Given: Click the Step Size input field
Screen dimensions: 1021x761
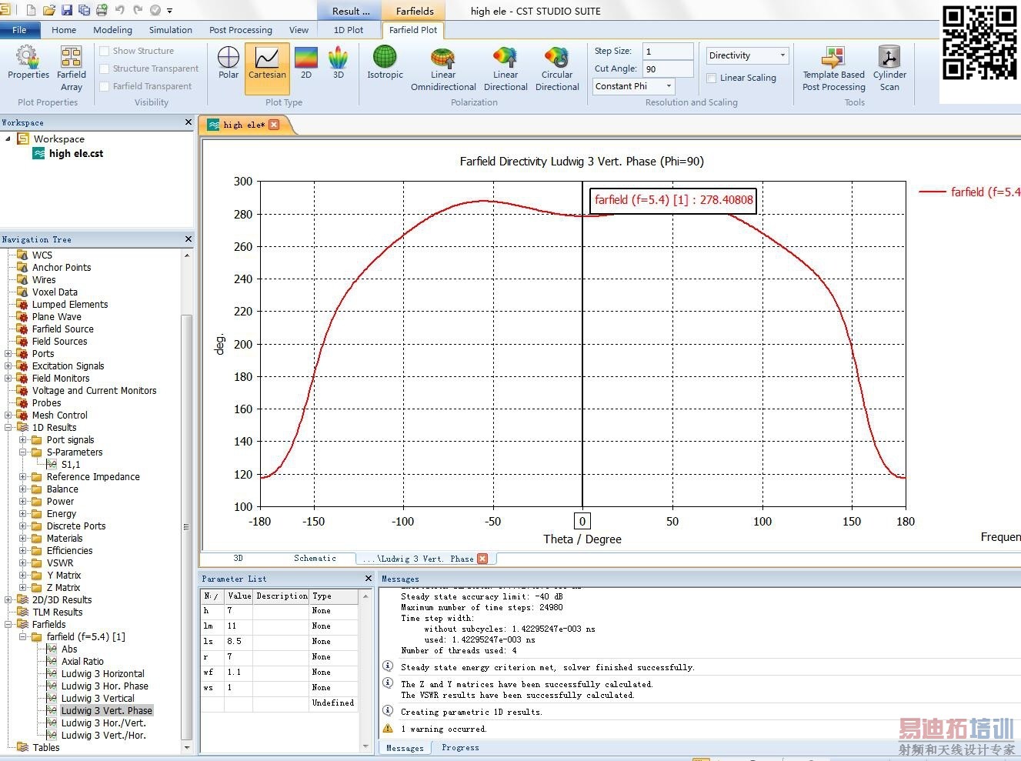Looking at the screenshot, I should point(667,51).
